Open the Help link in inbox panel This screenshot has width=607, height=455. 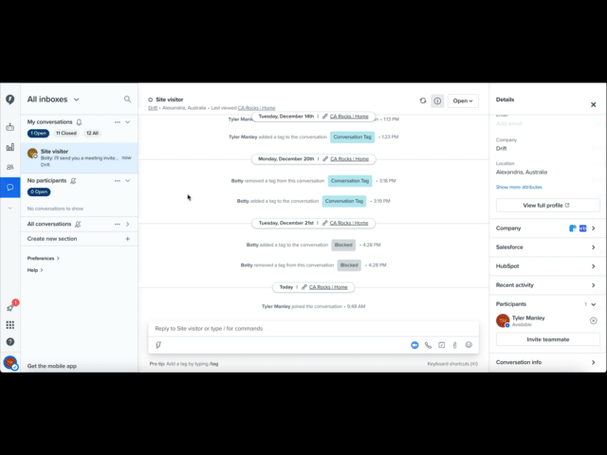point(35,270)
